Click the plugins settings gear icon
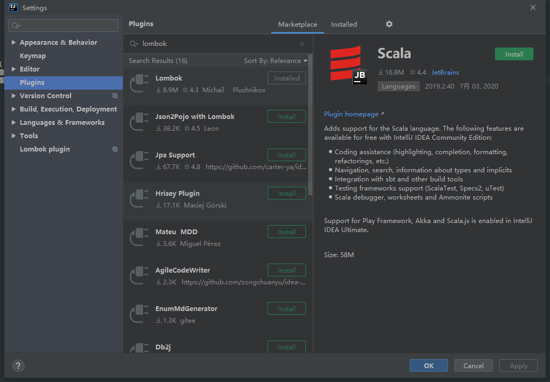This screenshot has height=382, width=550. (x=389, y=24)
